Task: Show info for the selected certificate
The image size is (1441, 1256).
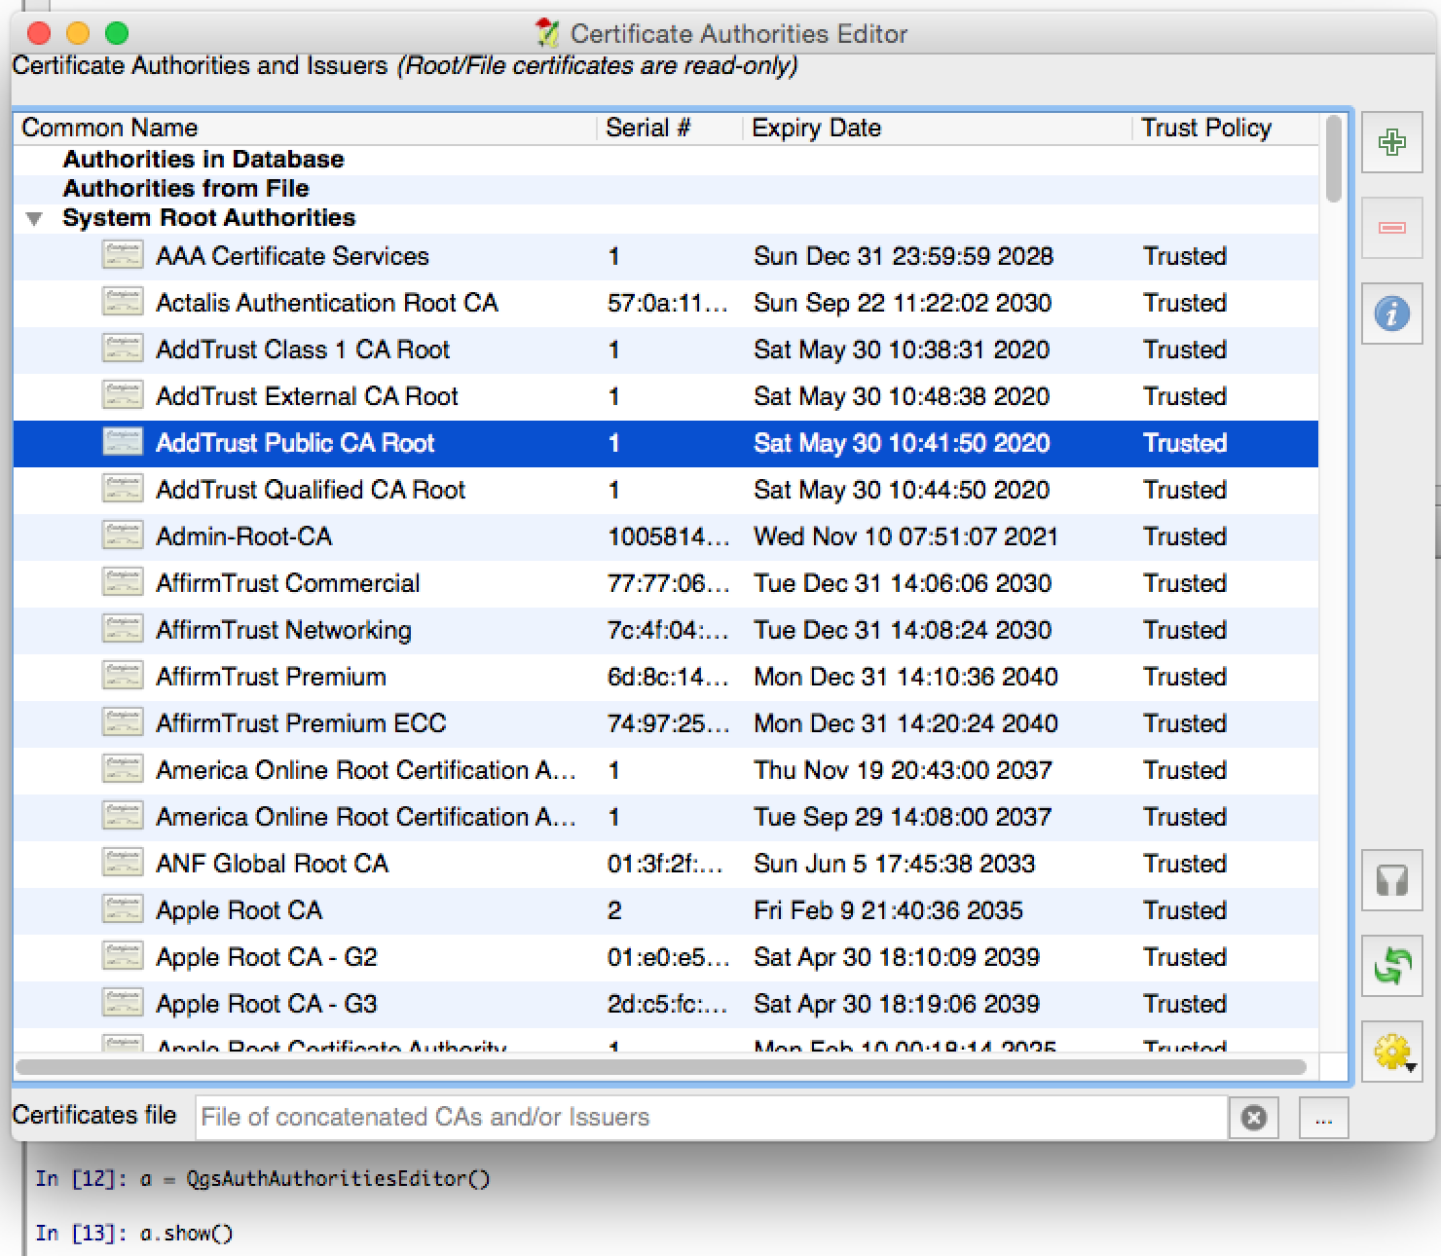Action: [1391, 314]
